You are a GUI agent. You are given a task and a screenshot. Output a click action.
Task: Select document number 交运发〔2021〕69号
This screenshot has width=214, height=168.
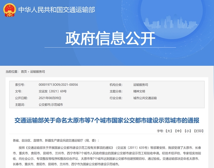52,91
